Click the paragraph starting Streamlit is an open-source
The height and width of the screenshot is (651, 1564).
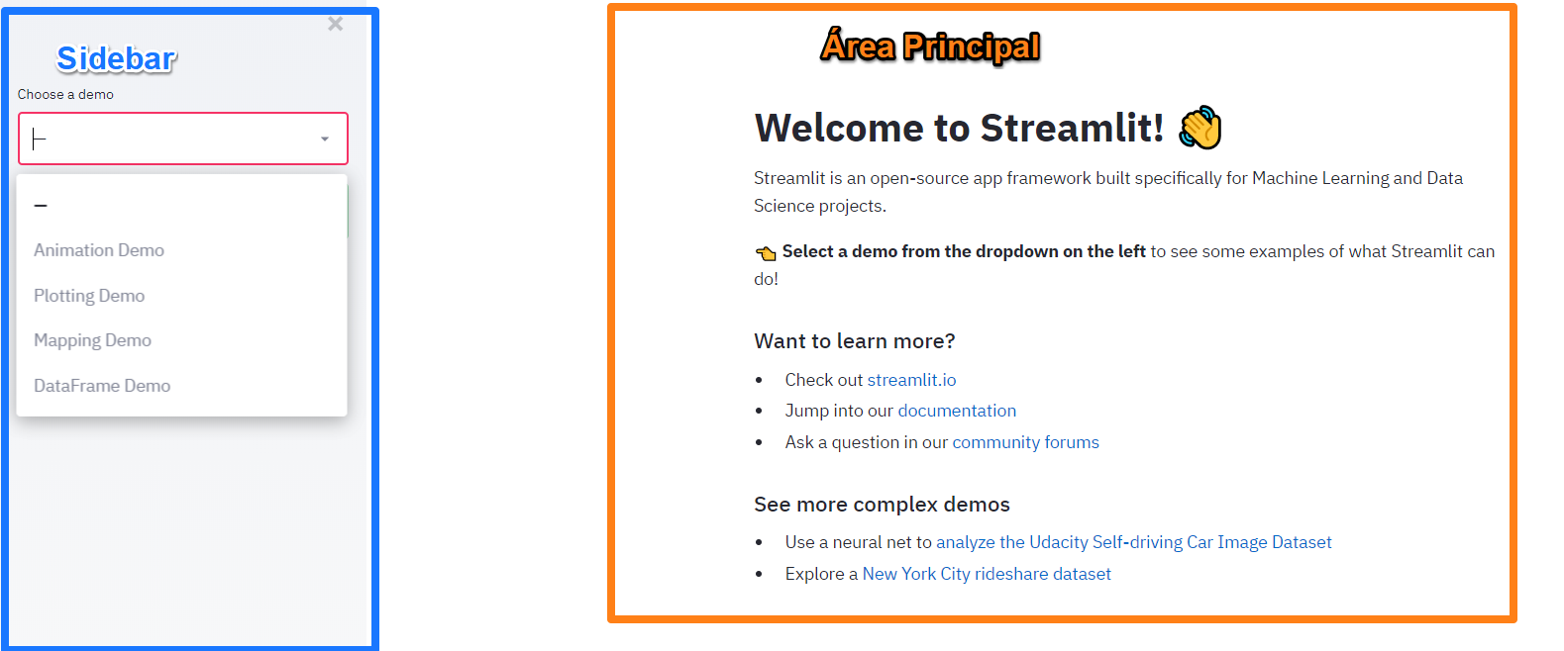[1108, 192]
